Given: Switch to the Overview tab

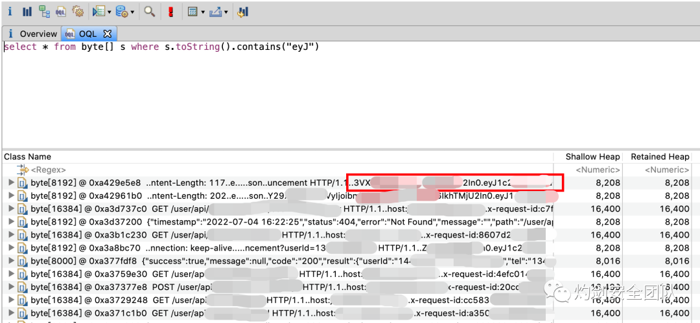Looking at the screenshot, I should point(32,34).
